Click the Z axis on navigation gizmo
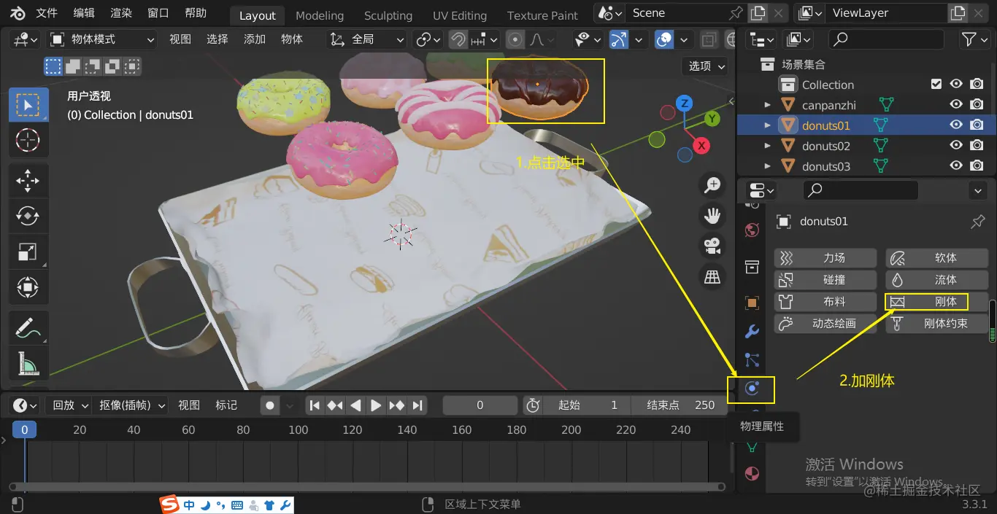This screenshot has width=997, height=514. 684,104
